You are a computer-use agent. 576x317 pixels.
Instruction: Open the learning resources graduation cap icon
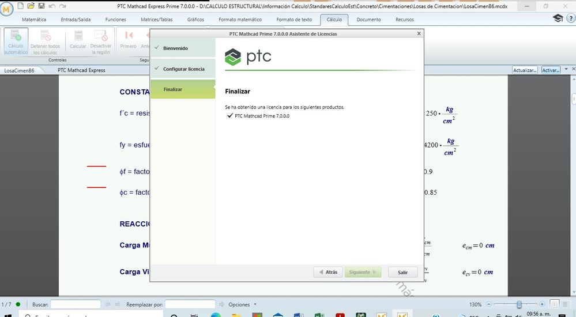click(x=558, y=18)
